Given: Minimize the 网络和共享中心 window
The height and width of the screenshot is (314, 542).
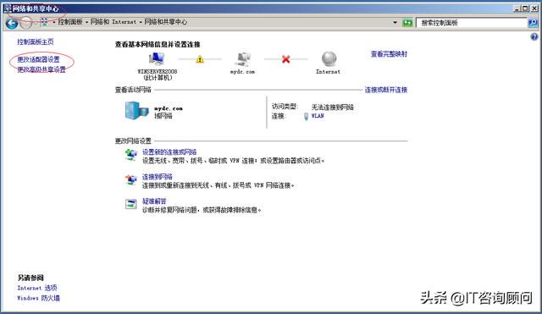Looking at the screenshot, I should (517, 8).
